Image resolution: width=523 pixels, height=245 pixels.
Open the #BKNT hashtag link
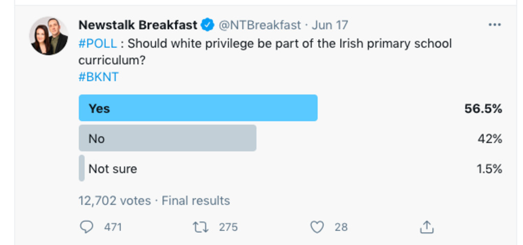[99, 77]
